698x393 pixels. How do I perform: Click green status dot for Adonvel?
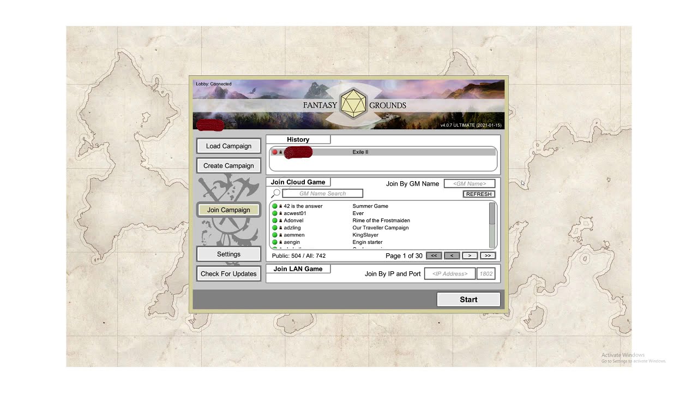(x=275, y=221)
